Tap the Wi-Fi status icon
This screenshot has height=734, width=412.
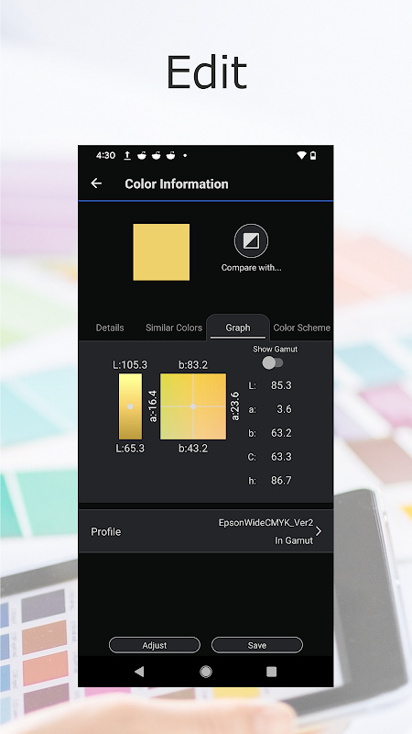click(x=302, y=155)
